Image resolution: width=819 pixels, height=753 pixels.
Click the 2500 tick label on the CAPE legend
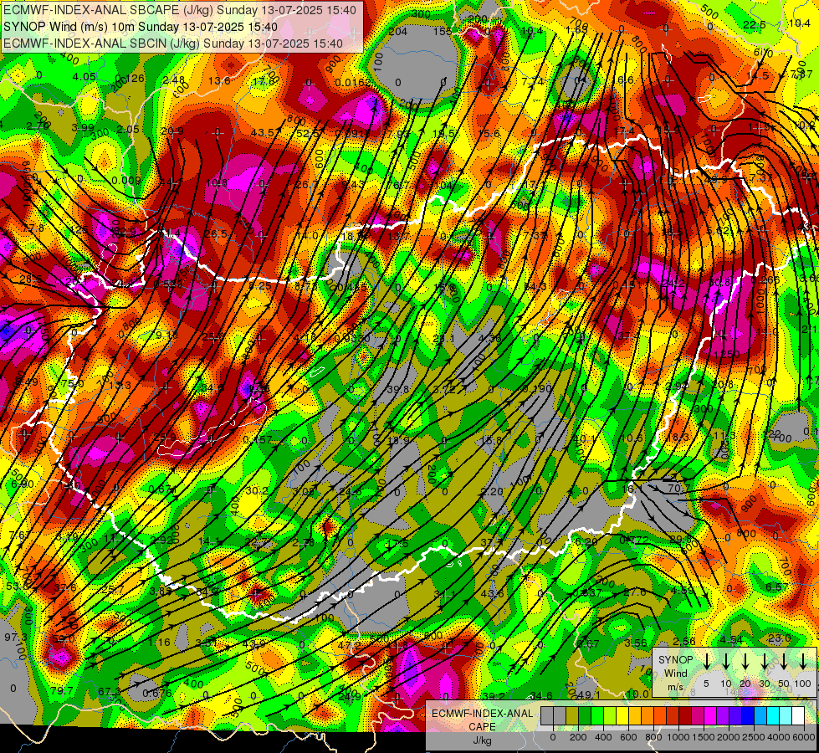[x=753, y=737]
